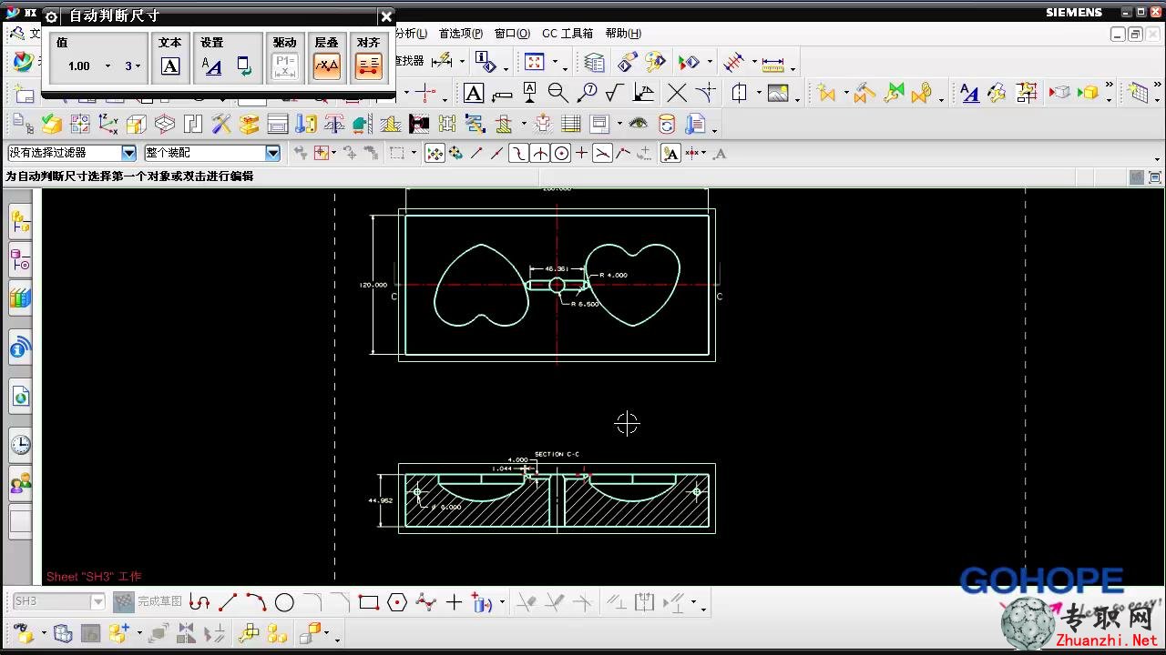Click the Sheet "SH3" 工作 label

(94, 577)
